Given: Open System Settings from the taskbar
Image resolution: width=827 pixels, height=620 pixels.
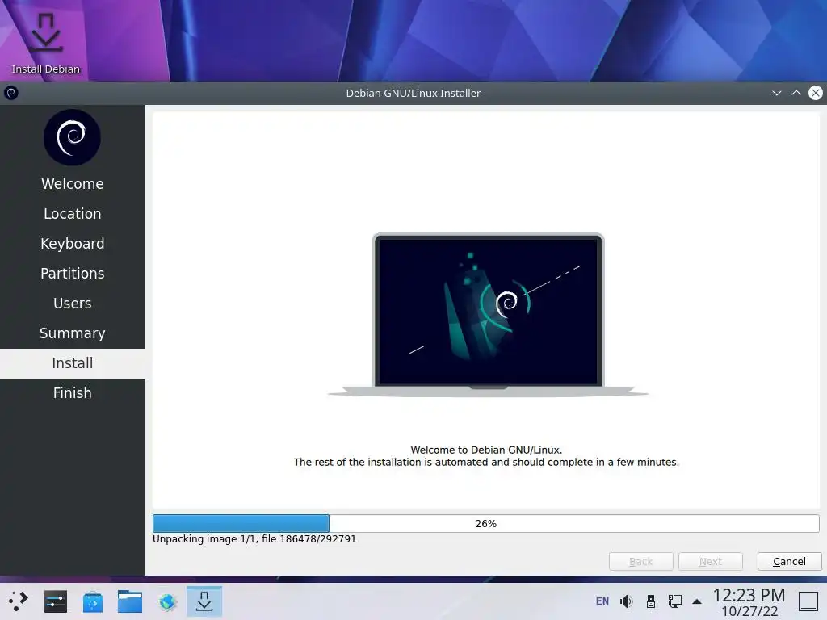Looking at the screenshot, I should coord(56,601).
